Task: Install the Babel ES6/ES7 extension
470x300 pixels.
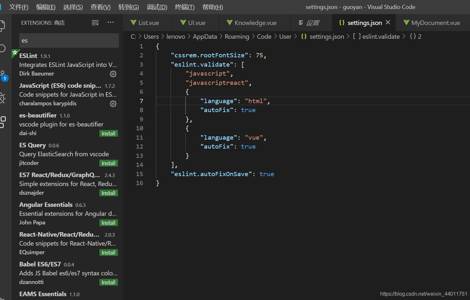Action: (x=109, y=282)
